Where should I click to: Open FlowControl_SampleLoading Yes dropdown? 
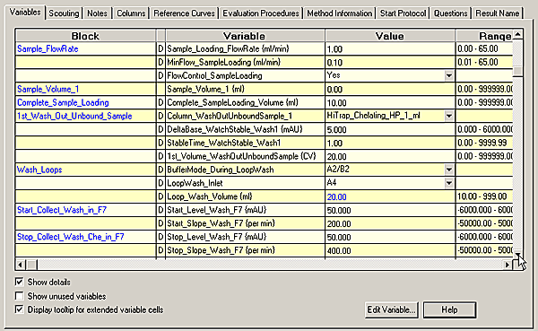pos(448,75)
